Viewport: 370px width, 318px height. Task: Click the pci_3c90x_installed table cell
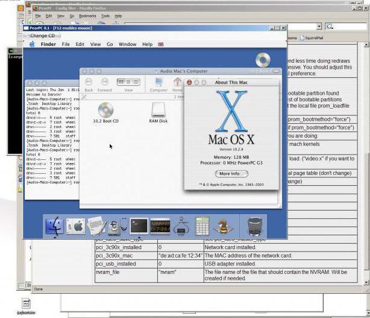pyautogui.click(x=126, y=247)
